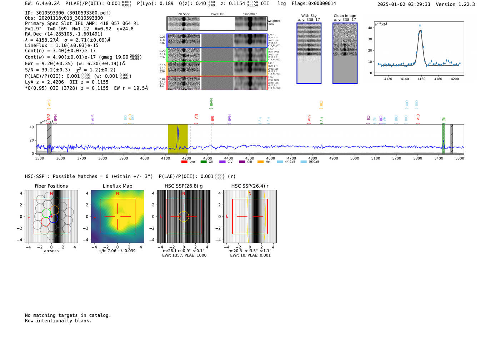Click the dashed line below NV label
500x340 pixels.
click(191, 139)
